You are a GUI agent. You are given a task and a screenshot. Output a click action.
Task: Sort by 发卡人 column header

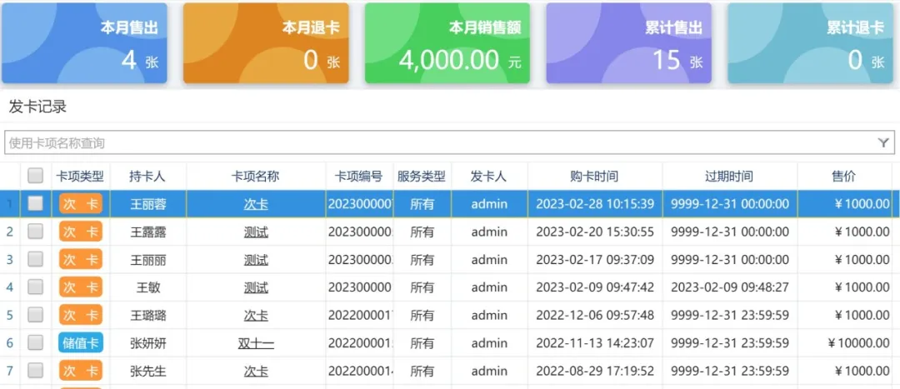click(x=489, y=176)
